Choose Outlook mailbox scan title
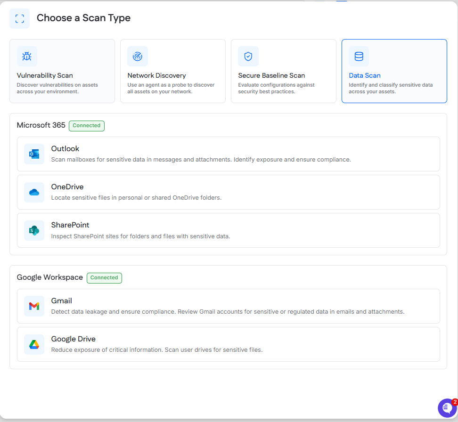458x422 pixels. pos(65,149)
